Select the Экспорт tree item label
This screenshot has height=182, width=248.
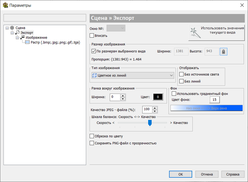coord(27,33)
